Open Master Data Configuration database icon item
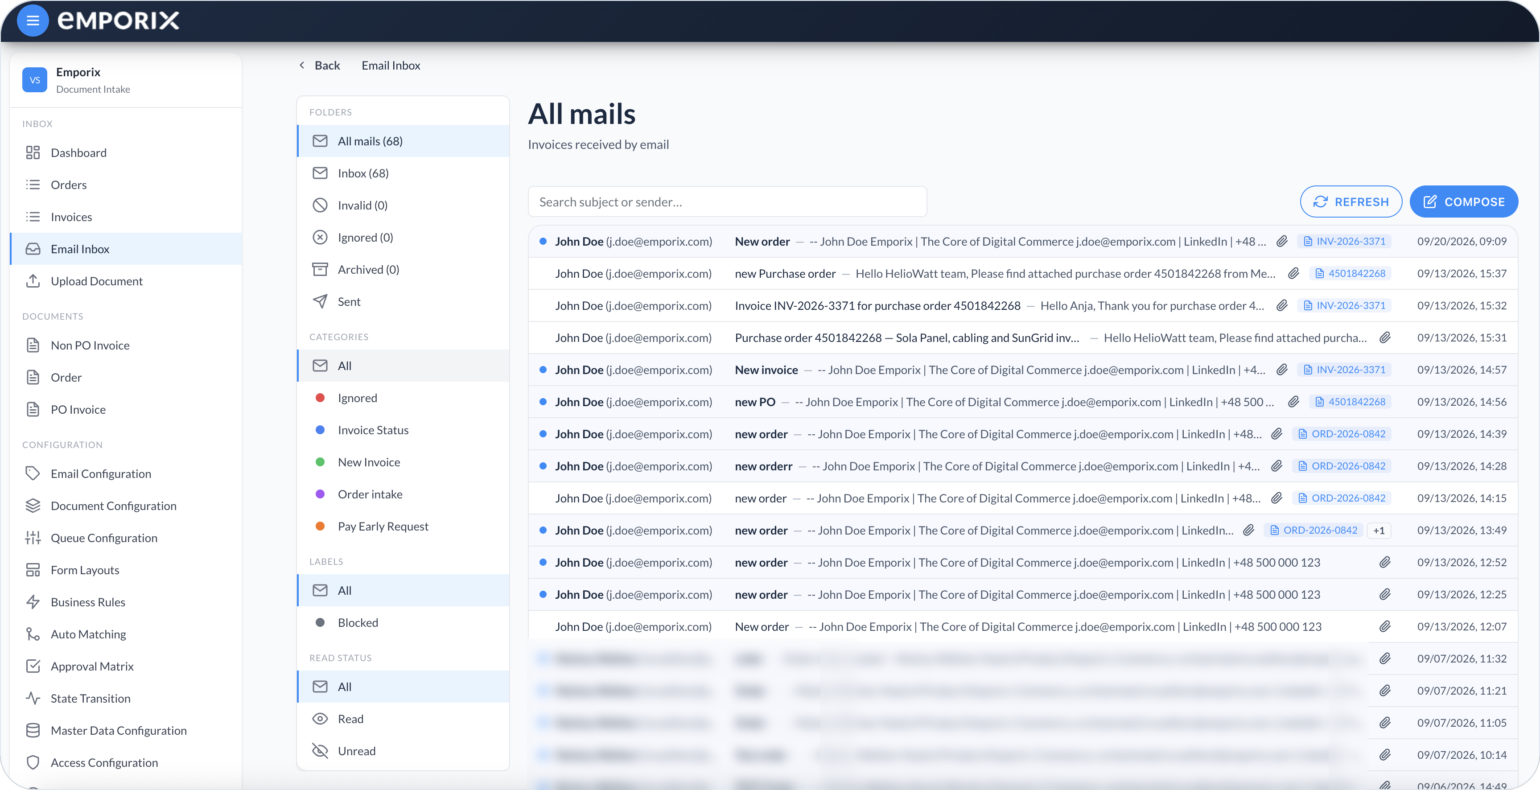Image resolution: width=1540 pixels, height=790 pixels. (x=126, y=731)
